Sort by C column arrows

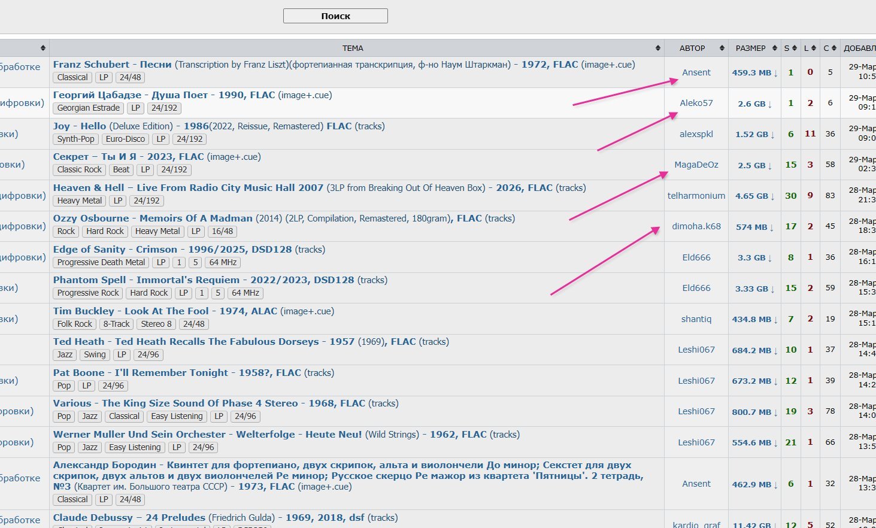coord(833,48)
